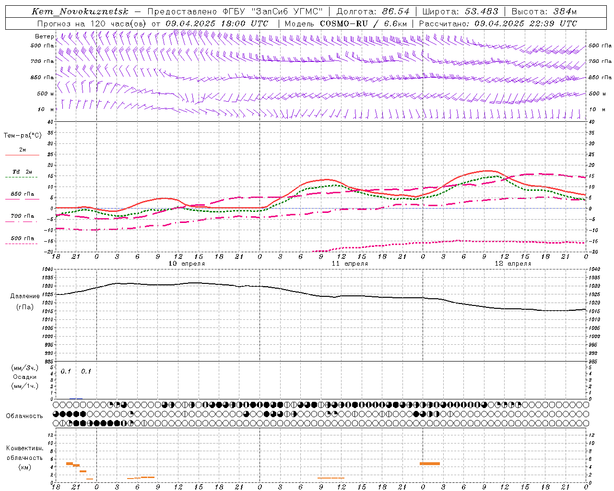
Task: Click the model label COSMO-RU / 6.6км
Action: pos(363,23)
